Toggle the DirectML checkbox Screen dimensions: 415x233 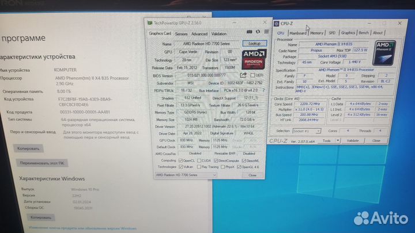[x=244, y=161]
